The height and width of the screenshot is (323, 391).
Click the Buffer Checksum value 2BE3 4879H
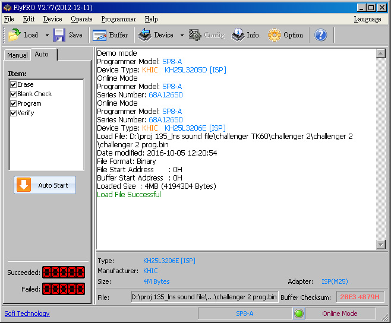click(x=360, y=297)
